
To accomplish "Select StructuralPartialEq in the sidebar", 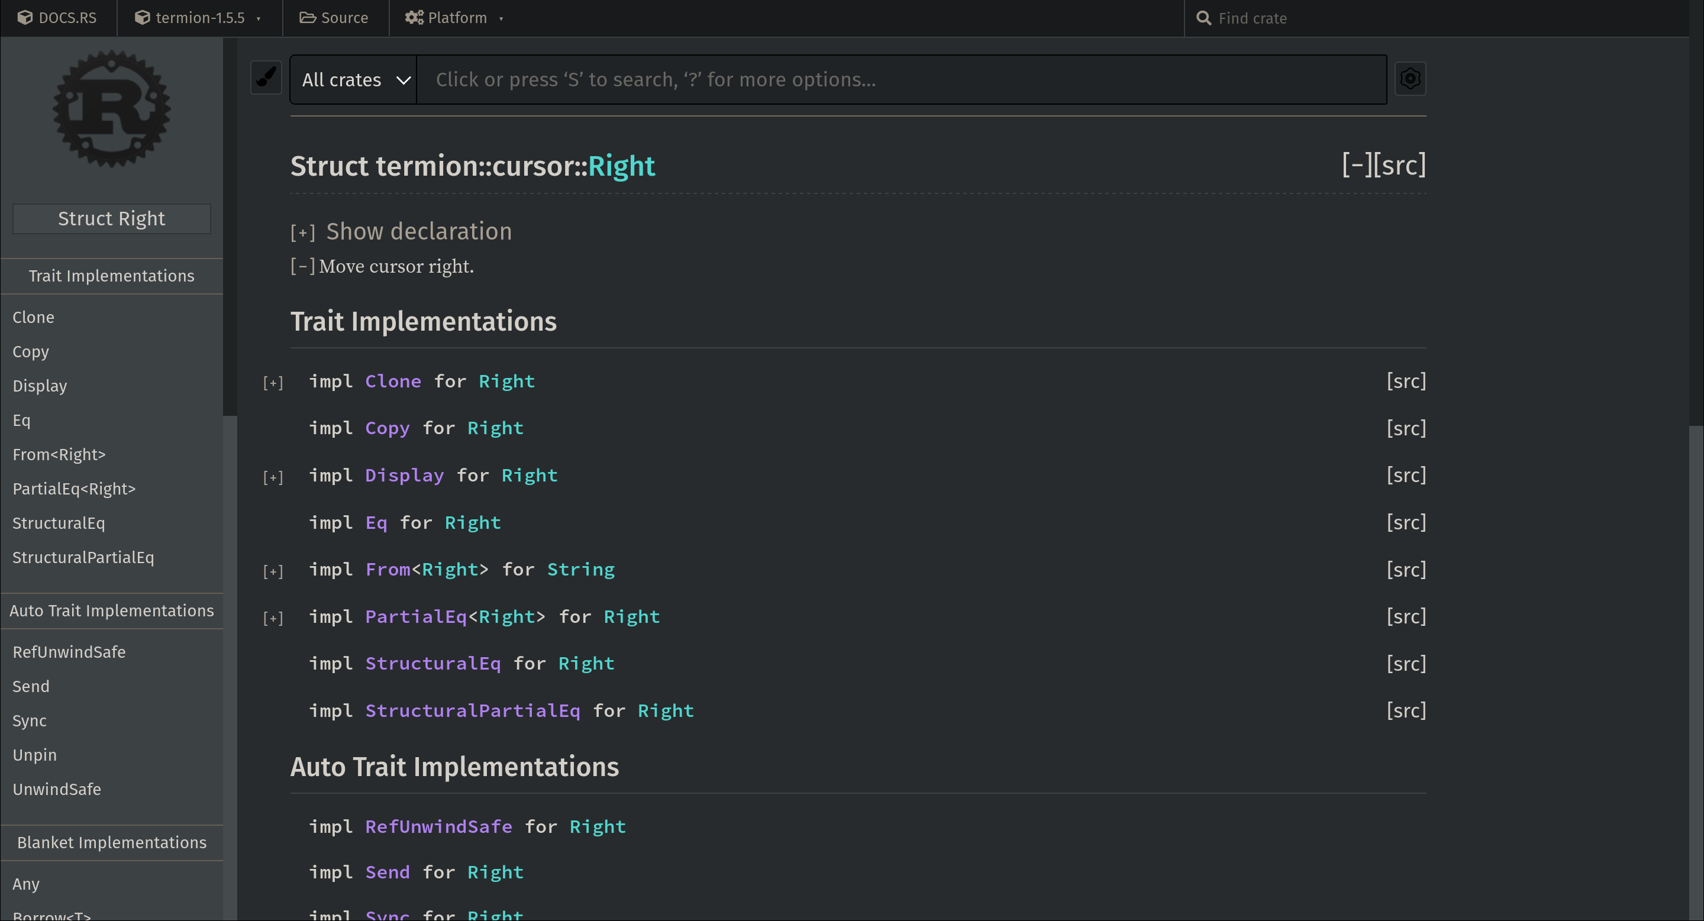I will pos(83,558).
